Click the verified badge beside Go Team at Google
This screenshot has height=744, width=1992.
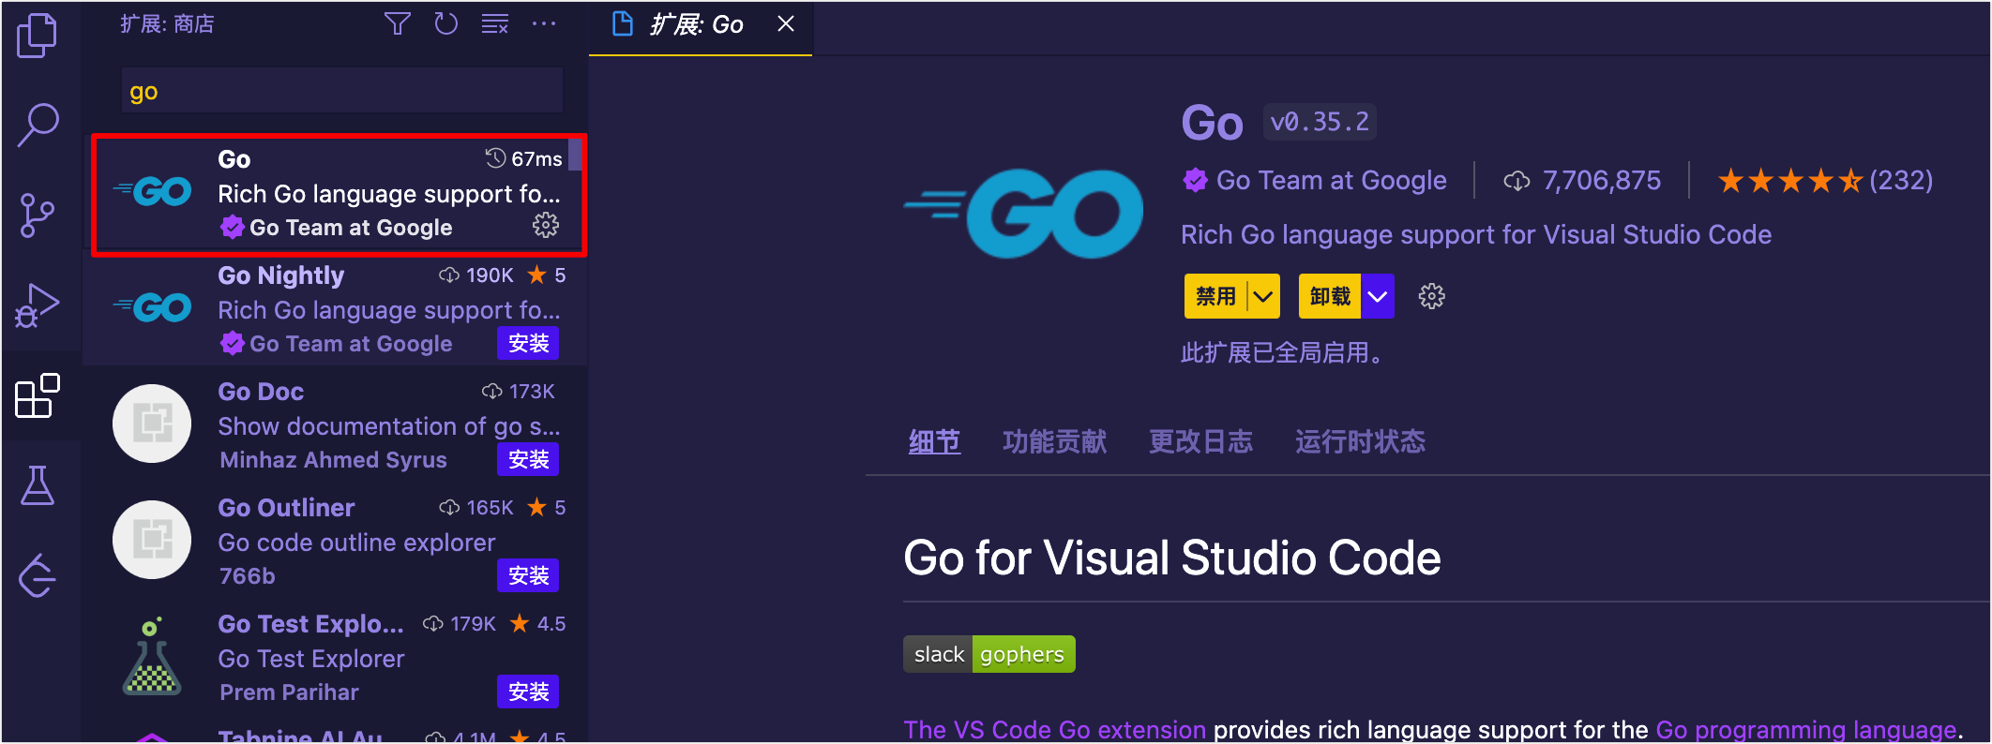[x=1195, y=180]
